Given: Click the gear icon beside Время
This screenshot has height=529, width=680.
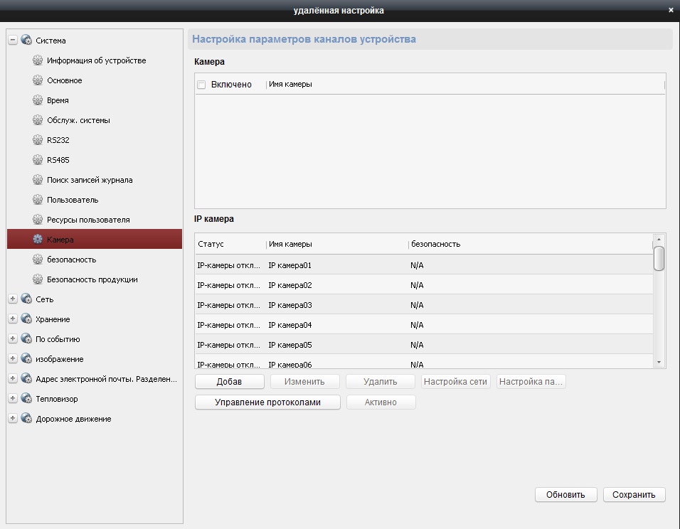Looking at the screenshot, I should point(38,100).
